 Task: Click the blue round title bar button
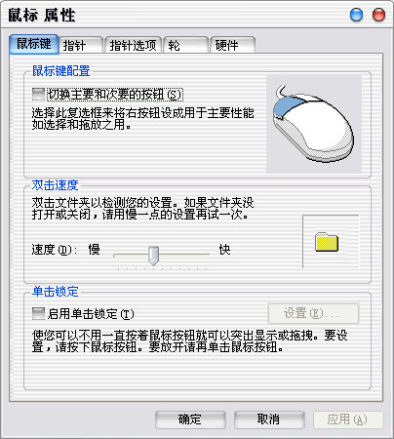[356, 15]
